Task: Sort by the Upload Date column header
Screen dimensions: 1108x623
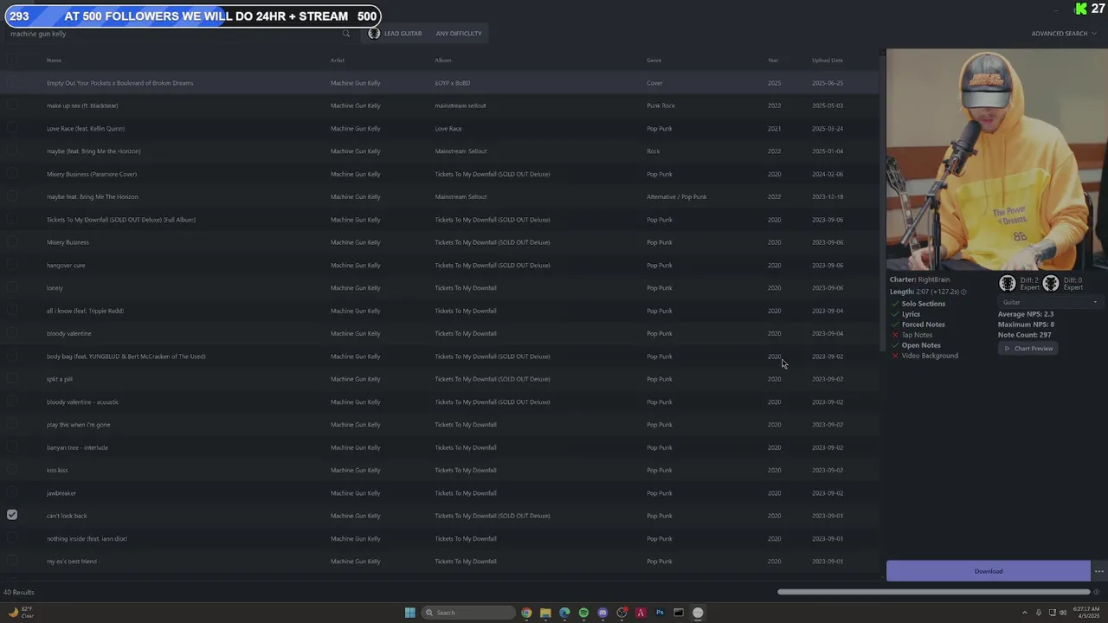Action: click(828, 60)
